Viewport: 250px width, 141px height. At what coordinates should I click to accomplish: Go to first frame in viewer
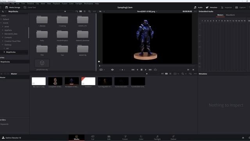[x=133, y=70]
